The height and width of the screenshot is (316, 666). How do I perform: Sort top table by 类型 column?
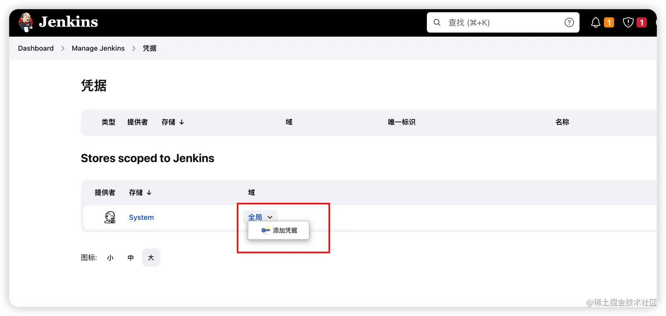click(108, 122)
